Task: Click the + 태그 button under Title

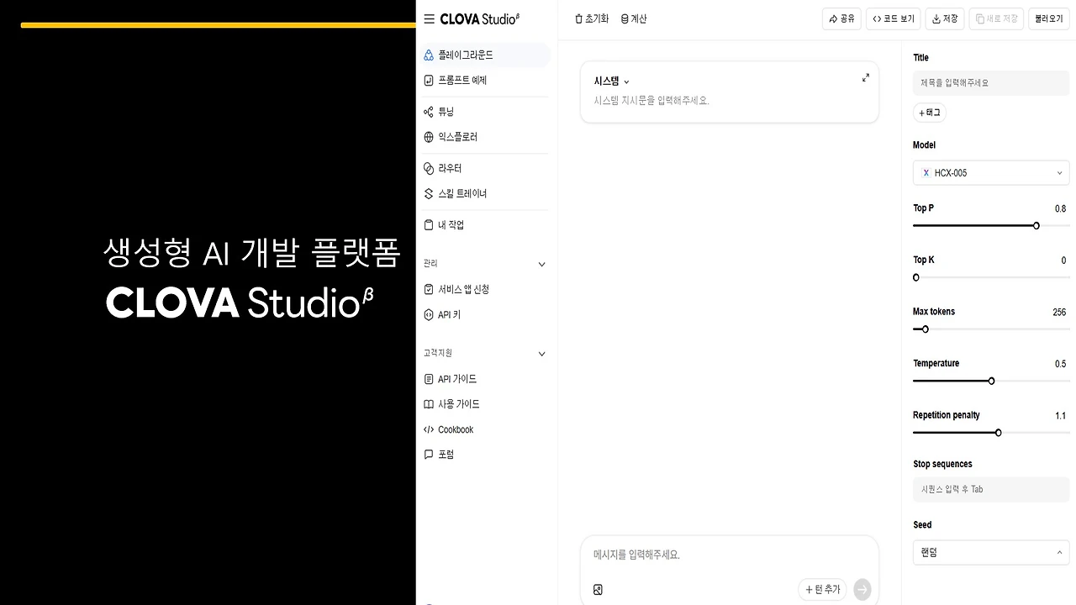Action: pos(929,112)
